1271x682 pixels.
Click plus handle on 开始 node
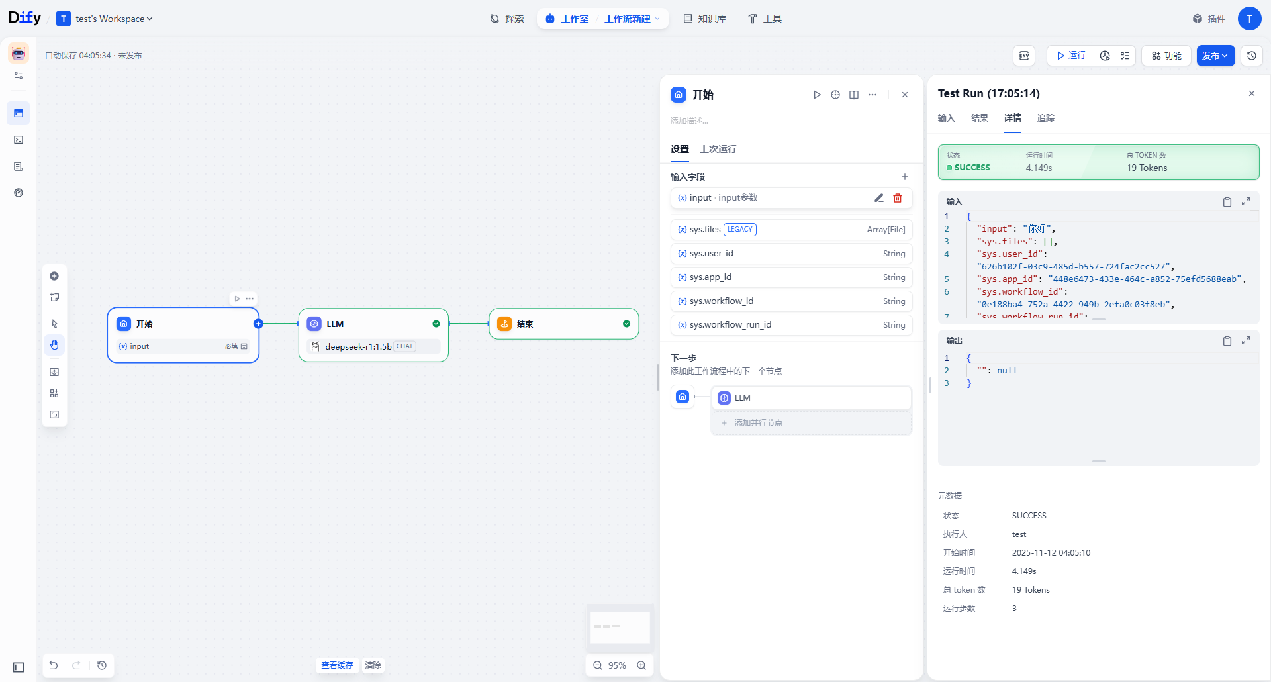(259, 324)
